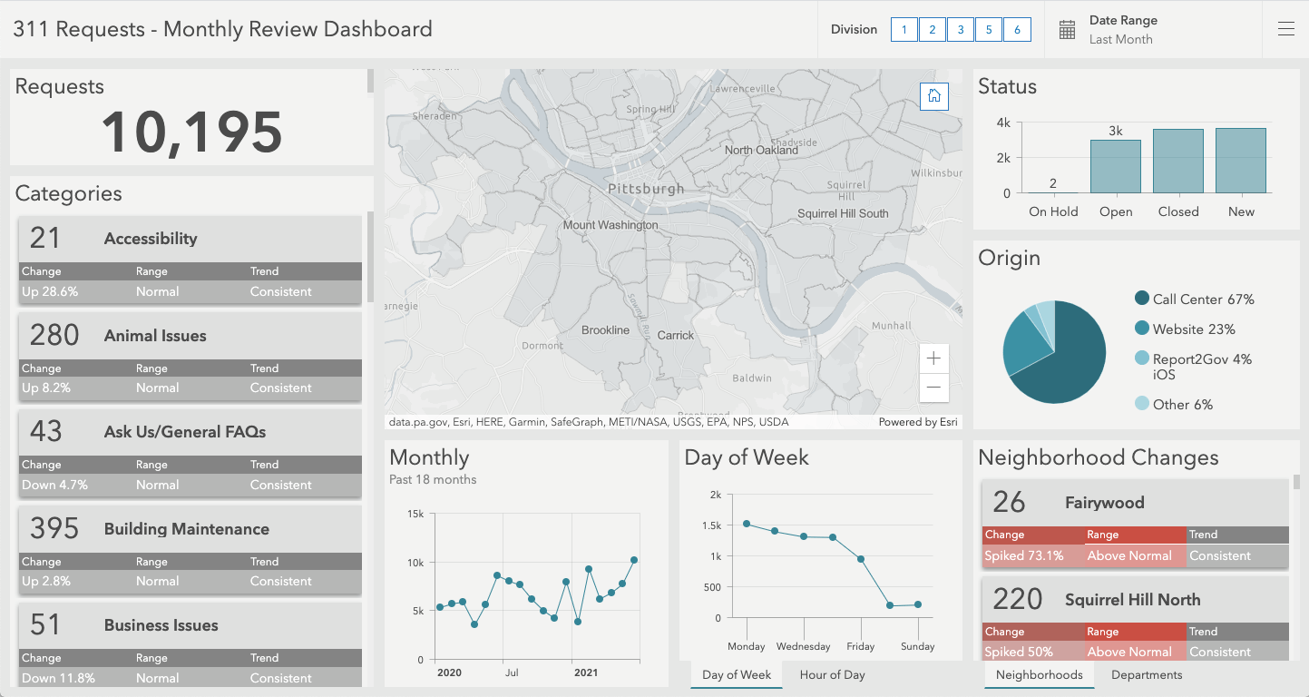Toggle the Division 6 filter
The height and width of the screenshot is (697, 1309).
click(x=1017, y=29)
